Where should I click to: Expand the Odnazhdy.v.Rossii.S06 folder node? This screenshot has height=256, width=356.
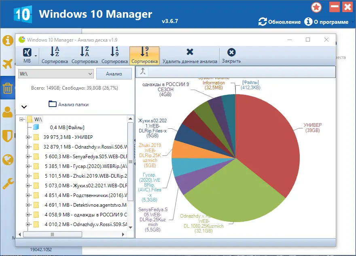pyautogui.click(x=28, y=147)
